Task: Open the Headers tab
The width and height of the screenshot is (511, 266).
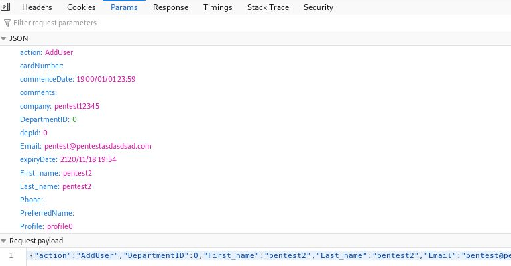Action: coord(37,7)
